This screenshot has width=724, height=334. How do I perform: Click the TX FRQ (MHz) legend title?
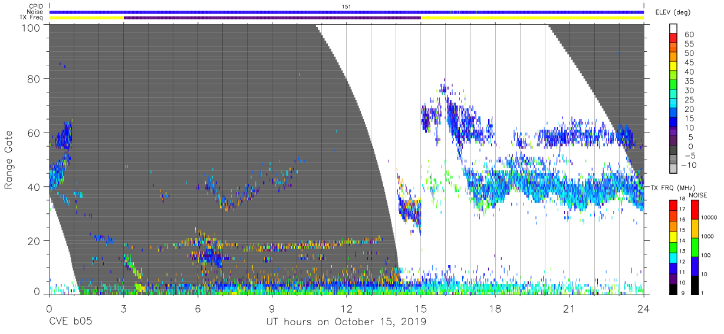672,187
